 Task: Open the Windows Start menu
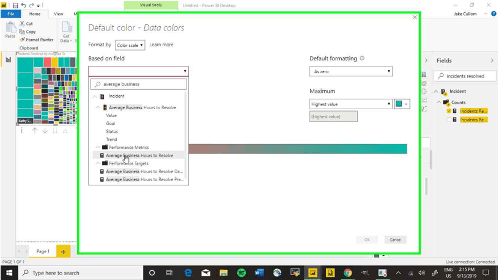coord(9,273)
